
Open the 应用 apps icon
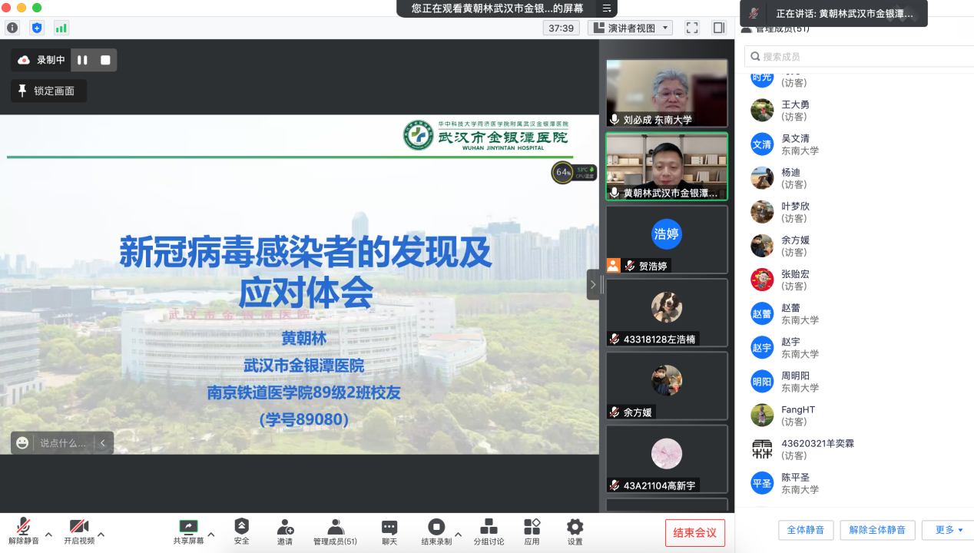click(532, 531)
